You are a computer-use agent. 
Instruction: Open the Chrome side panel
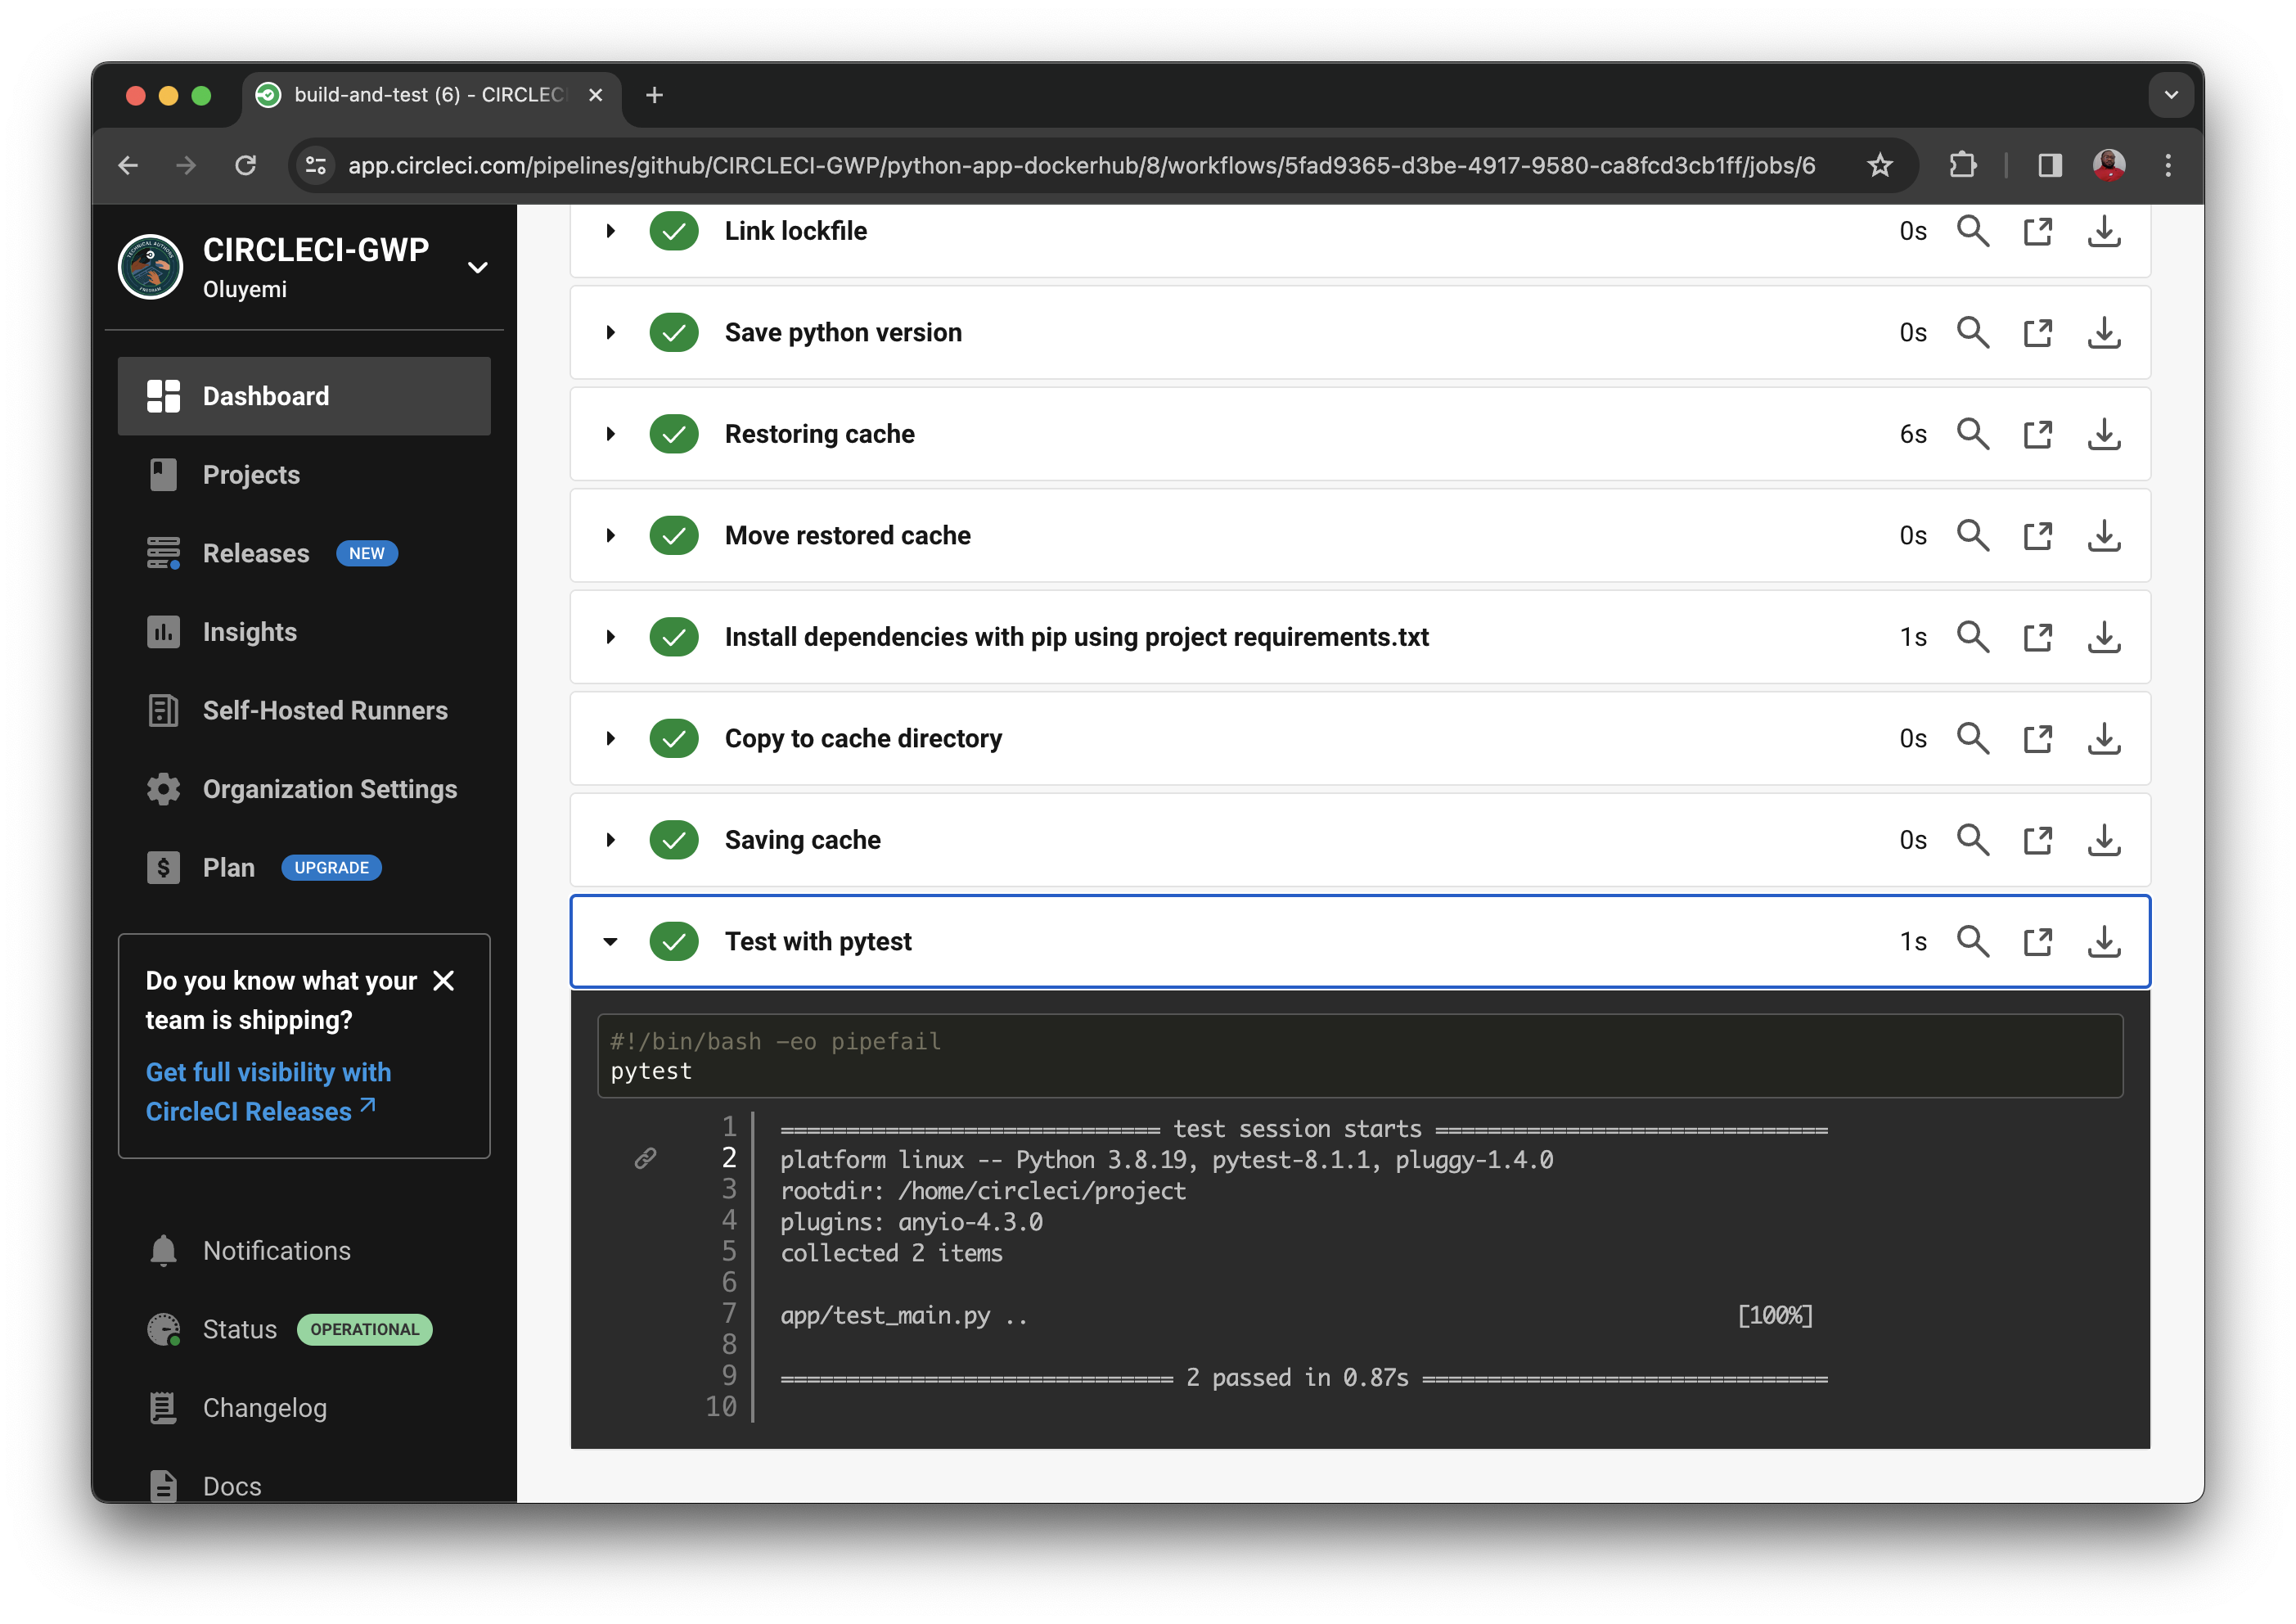pos(2049,165)
